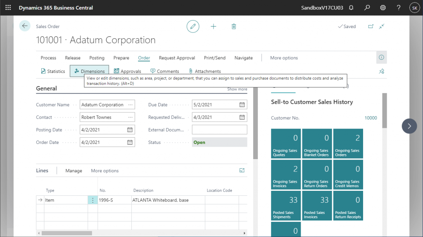Open Statistics action
This screenshot has width=423, height=237.
point(53,71)
